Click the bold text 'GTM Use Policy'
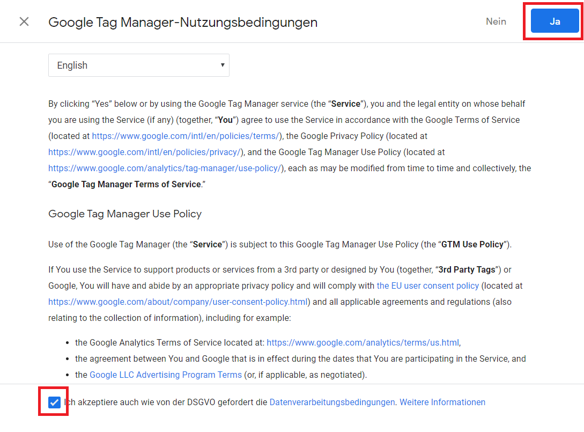 [x=472, y=245]
